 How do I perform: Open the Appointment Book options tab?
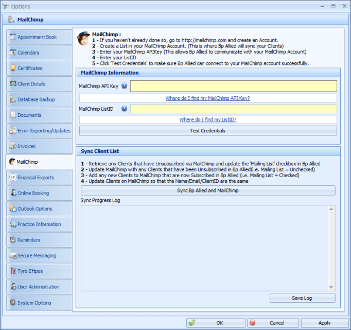[x=39, y=37]
